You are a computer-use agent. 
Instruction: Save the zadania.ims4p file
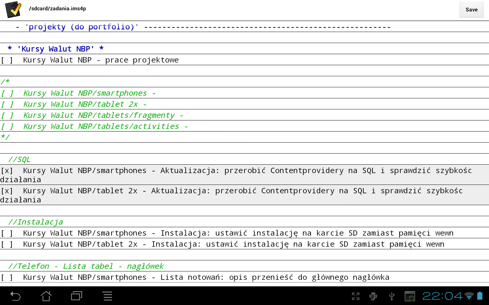click(x=471, y=10)
